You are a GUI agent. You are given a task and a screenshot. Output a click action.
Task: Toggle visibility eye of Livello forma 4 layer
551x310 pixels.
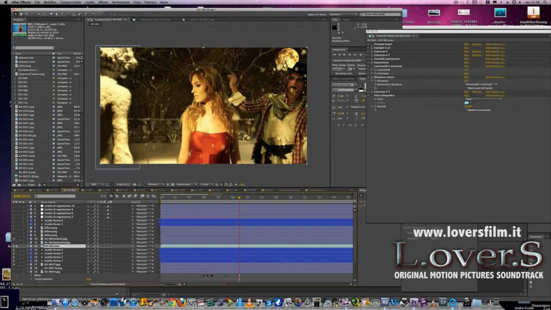coord(14,250)
